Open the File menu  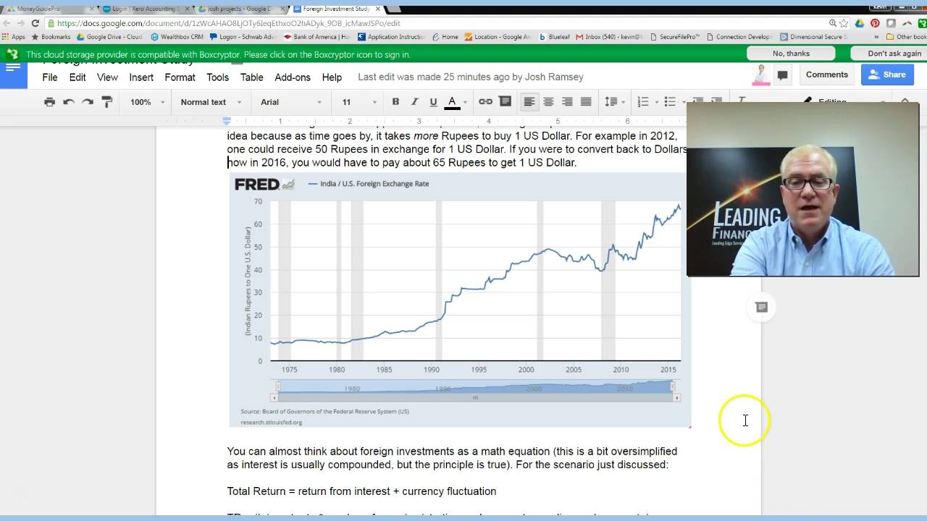pos(50,77)
